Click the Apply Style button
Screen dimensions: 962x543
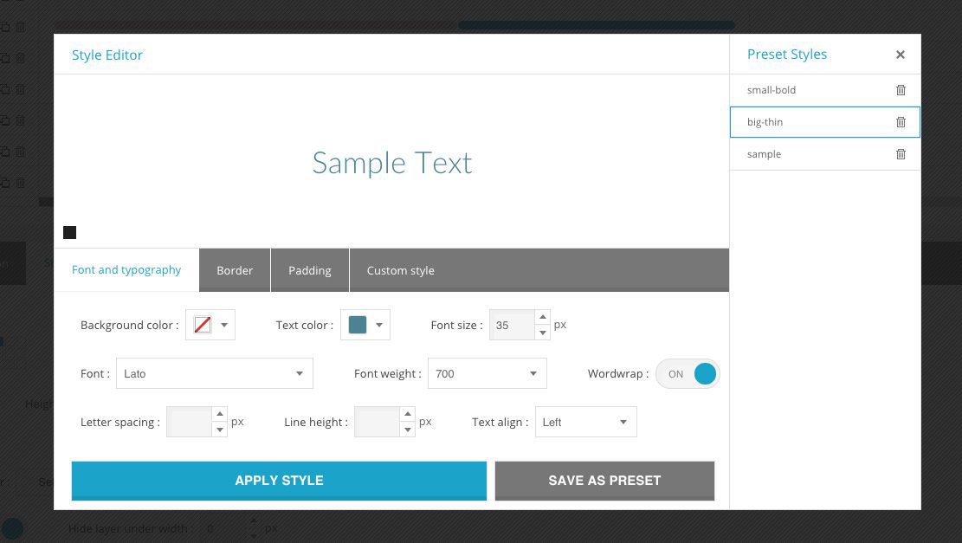tap(279, 481)
